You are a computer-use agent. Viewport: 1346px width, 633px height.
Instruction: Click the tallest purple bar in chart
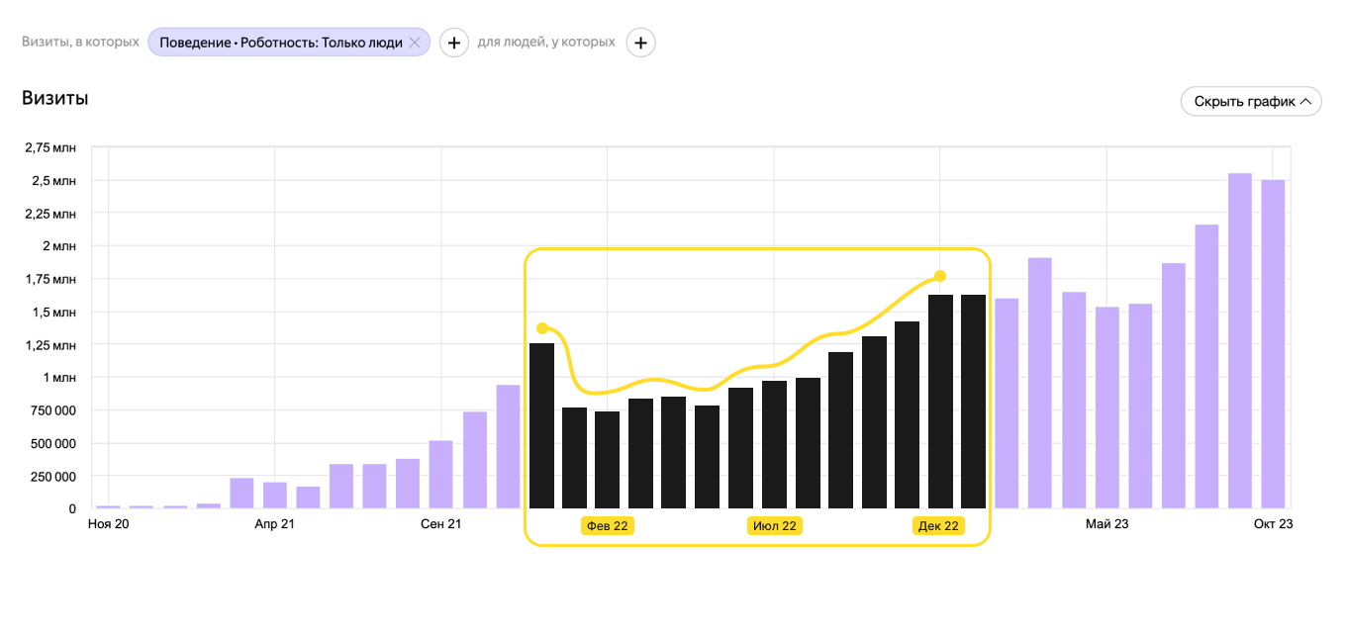[x=1239, y=340]
